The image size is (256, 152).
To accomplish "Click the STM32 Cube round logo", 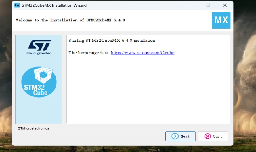I will pyautogui.click(x=39, y=82).
